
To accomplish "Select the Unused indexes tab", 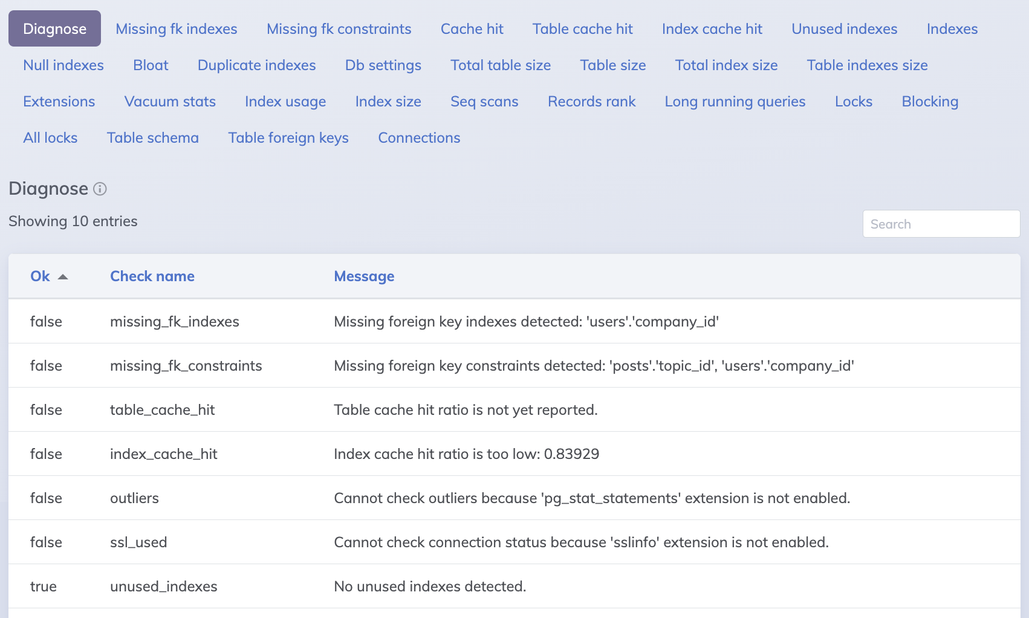I will (x=844, y=29).
